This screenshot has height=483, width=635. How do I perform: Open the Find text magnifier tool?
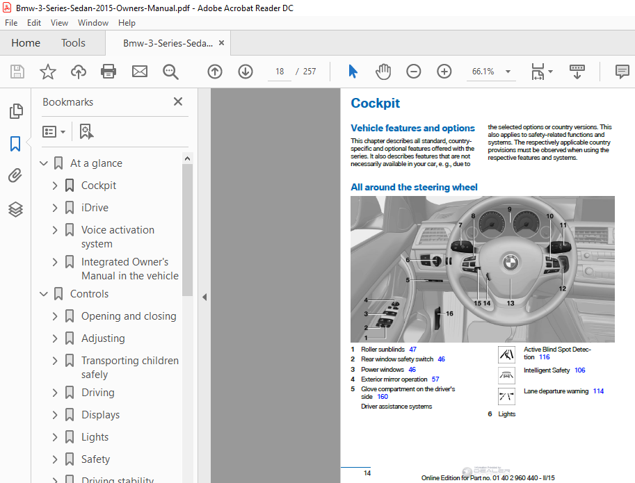(170, 72)
